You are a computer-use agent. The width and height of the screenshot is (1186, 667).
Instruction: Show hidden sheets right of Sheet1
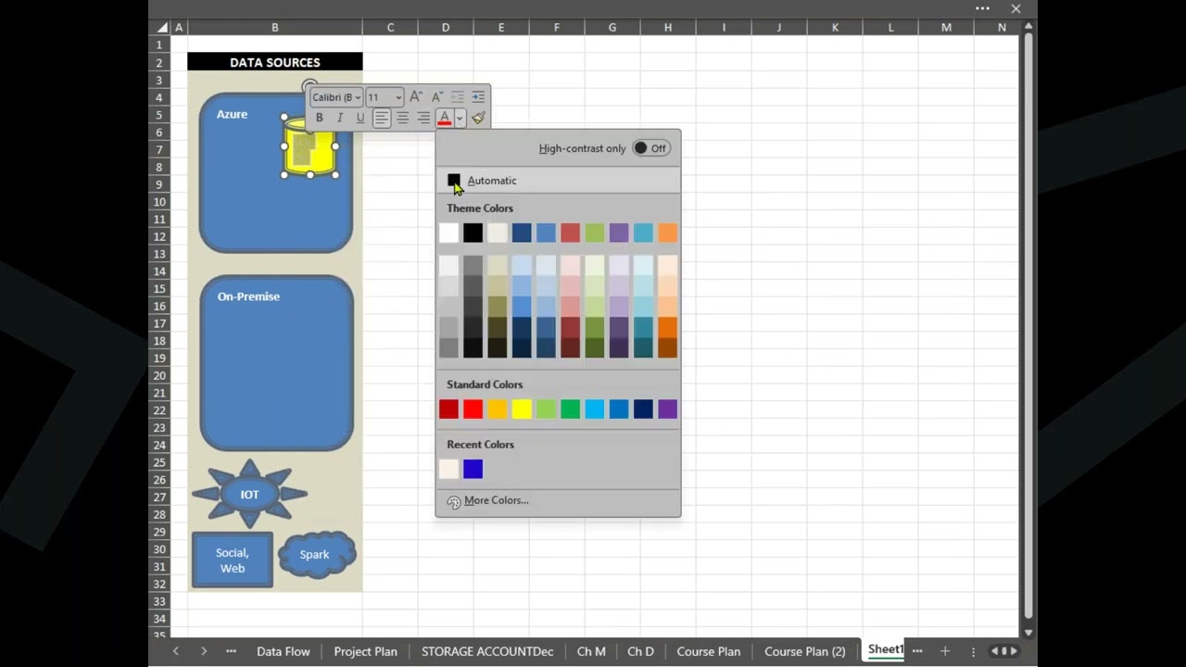(x=917, y=651)
